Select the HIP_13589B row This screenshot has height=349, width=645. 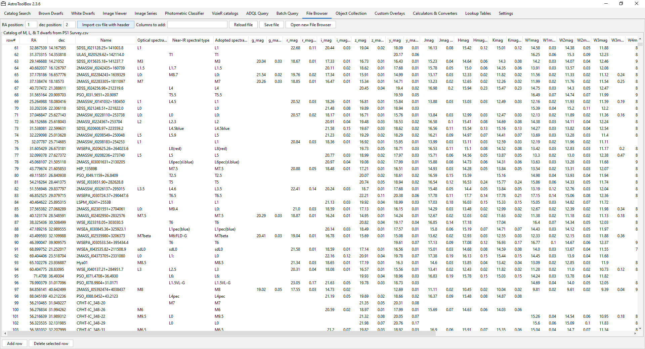[x=320, y=169]
